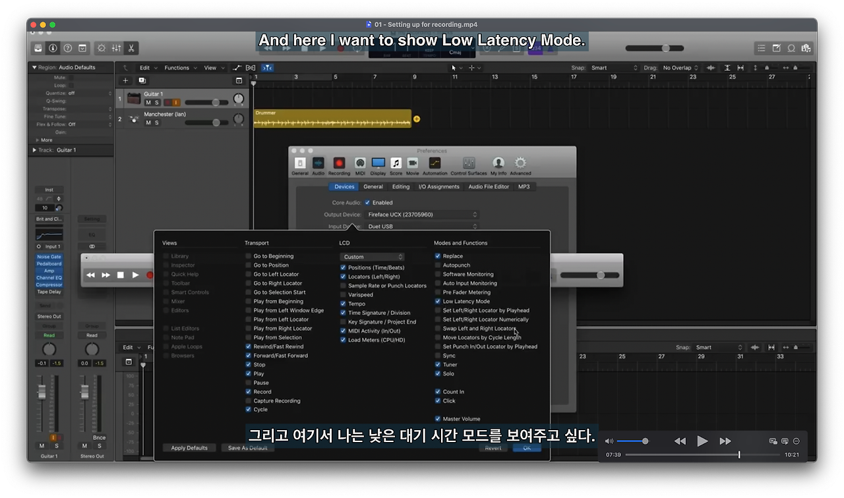Open the Drag No Overlap dropdown
844x498 pixels.
click(680, 68)
